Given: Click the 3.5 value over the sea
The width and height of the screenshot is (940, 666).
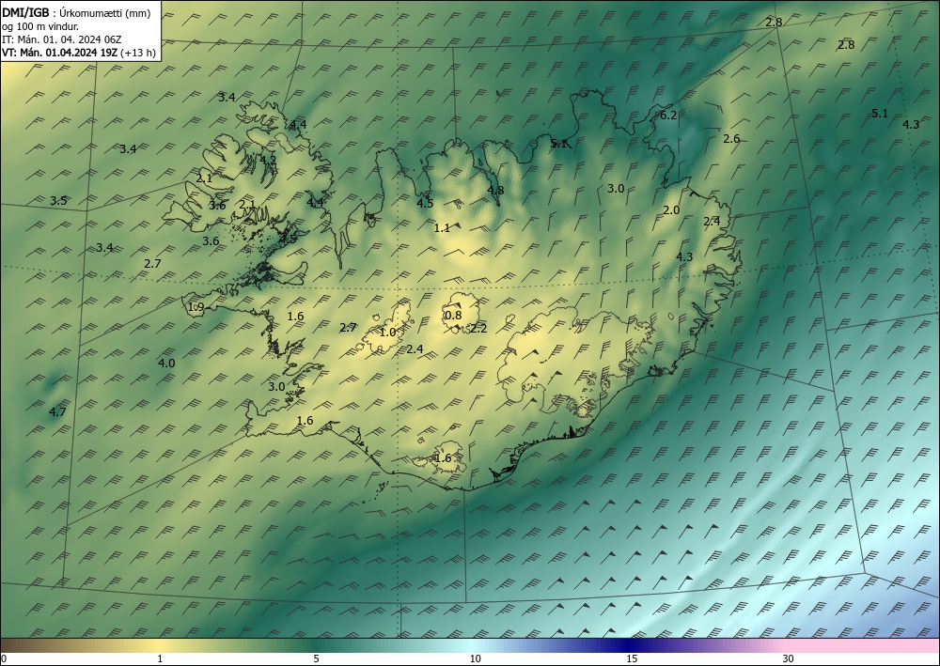Looking at the screenshot, I should tap(58, 200).
